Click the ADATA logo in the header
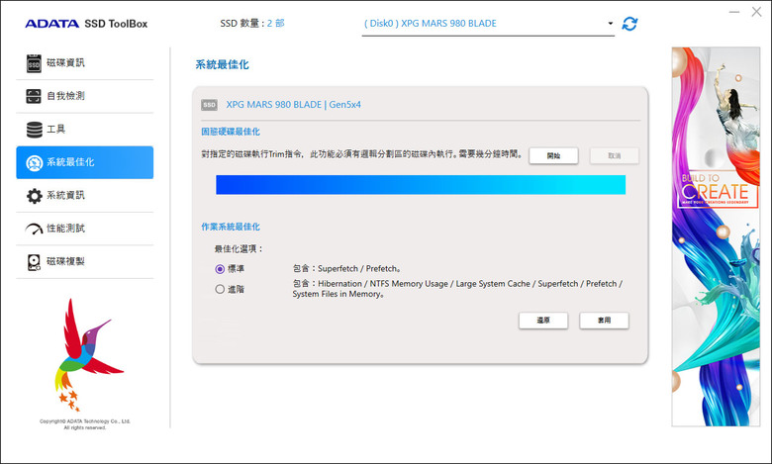 coord(51,24)
